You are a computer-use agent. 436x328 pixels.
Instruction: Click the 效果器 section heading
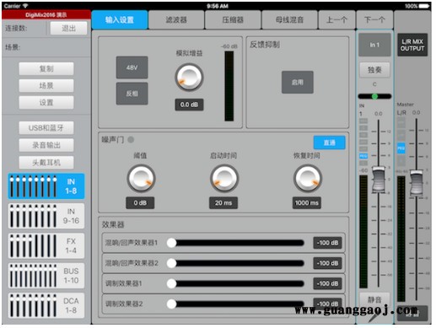113,224
